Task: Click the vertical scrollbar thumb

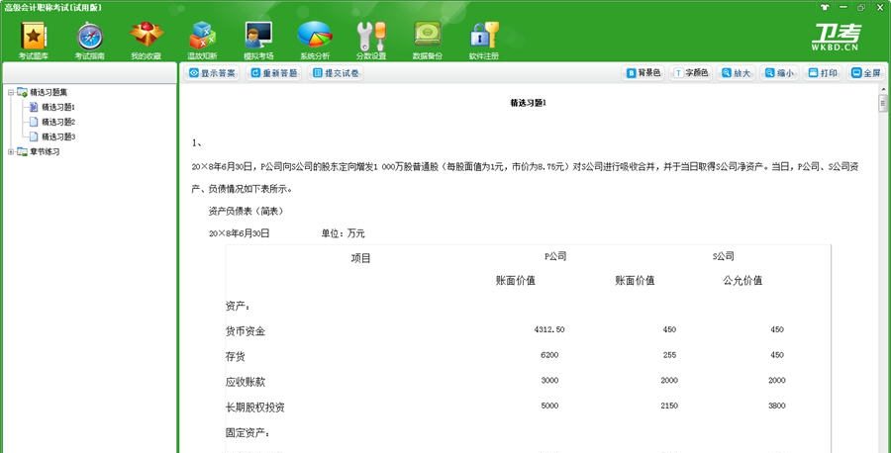Action: [x=882, y=103]
